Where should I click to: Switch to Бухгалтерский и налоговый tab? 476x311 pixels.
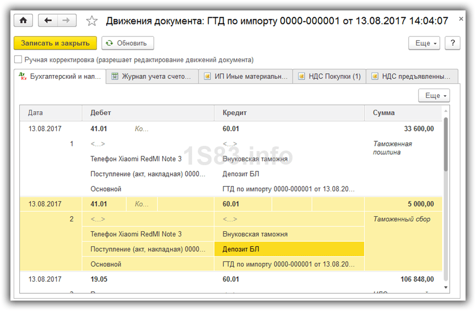pyautogui.click(x=60, y=77)
